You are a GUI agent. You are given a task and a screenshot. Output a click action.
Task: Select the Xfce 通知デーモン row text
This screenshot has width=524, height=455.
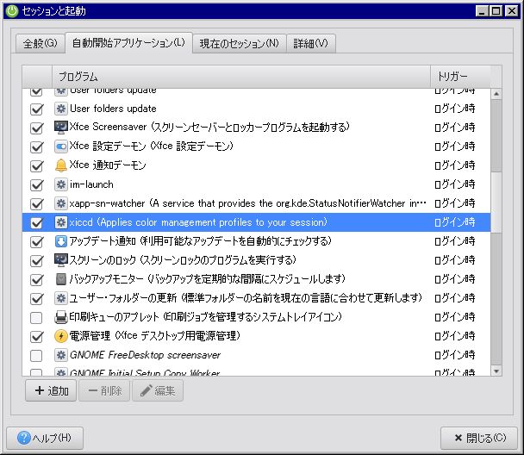coord(108,165)
